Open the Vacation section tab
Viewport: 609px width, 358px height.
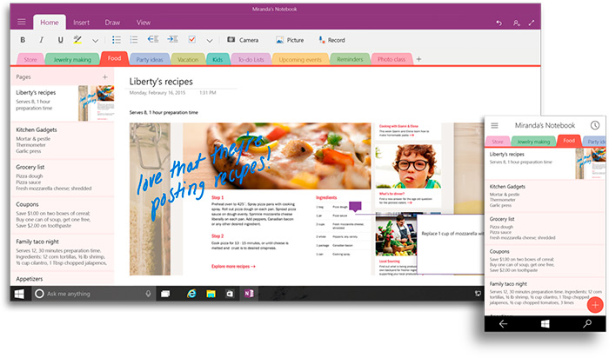(187, 59)
